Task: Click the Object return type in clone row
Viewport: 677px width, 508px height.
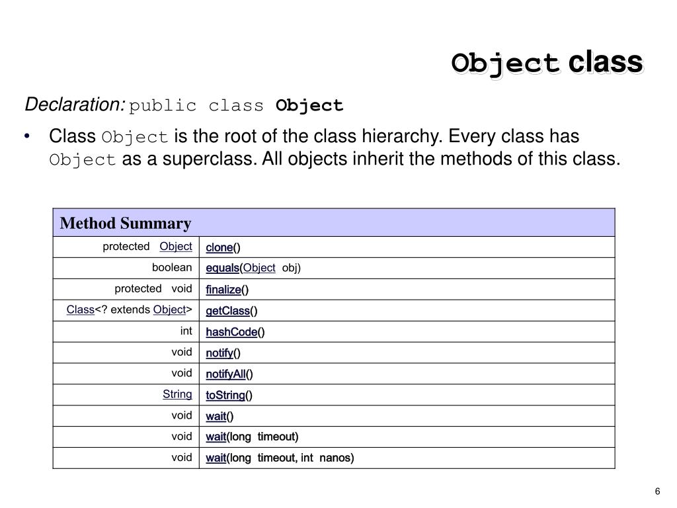Action: point(176,246)
